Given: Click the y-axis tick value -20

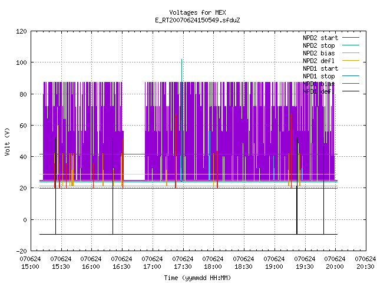Looking at the screenshot, I should (x=21, y=251).
